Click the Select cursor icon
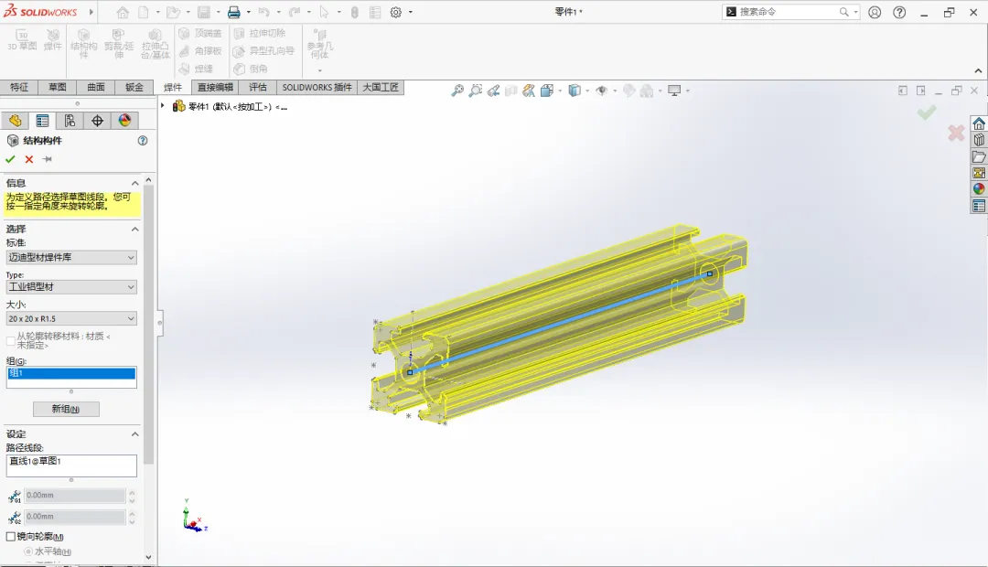The image size is (988, 567). [x=324, y=12]
